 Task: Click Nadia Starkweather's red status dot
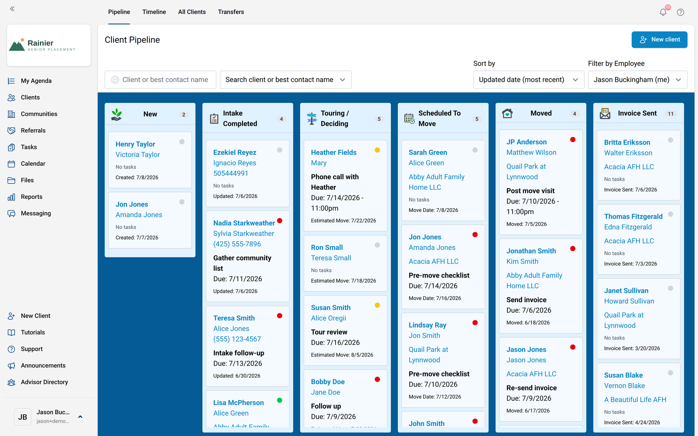pyautogui.click(x=280, y=221)
